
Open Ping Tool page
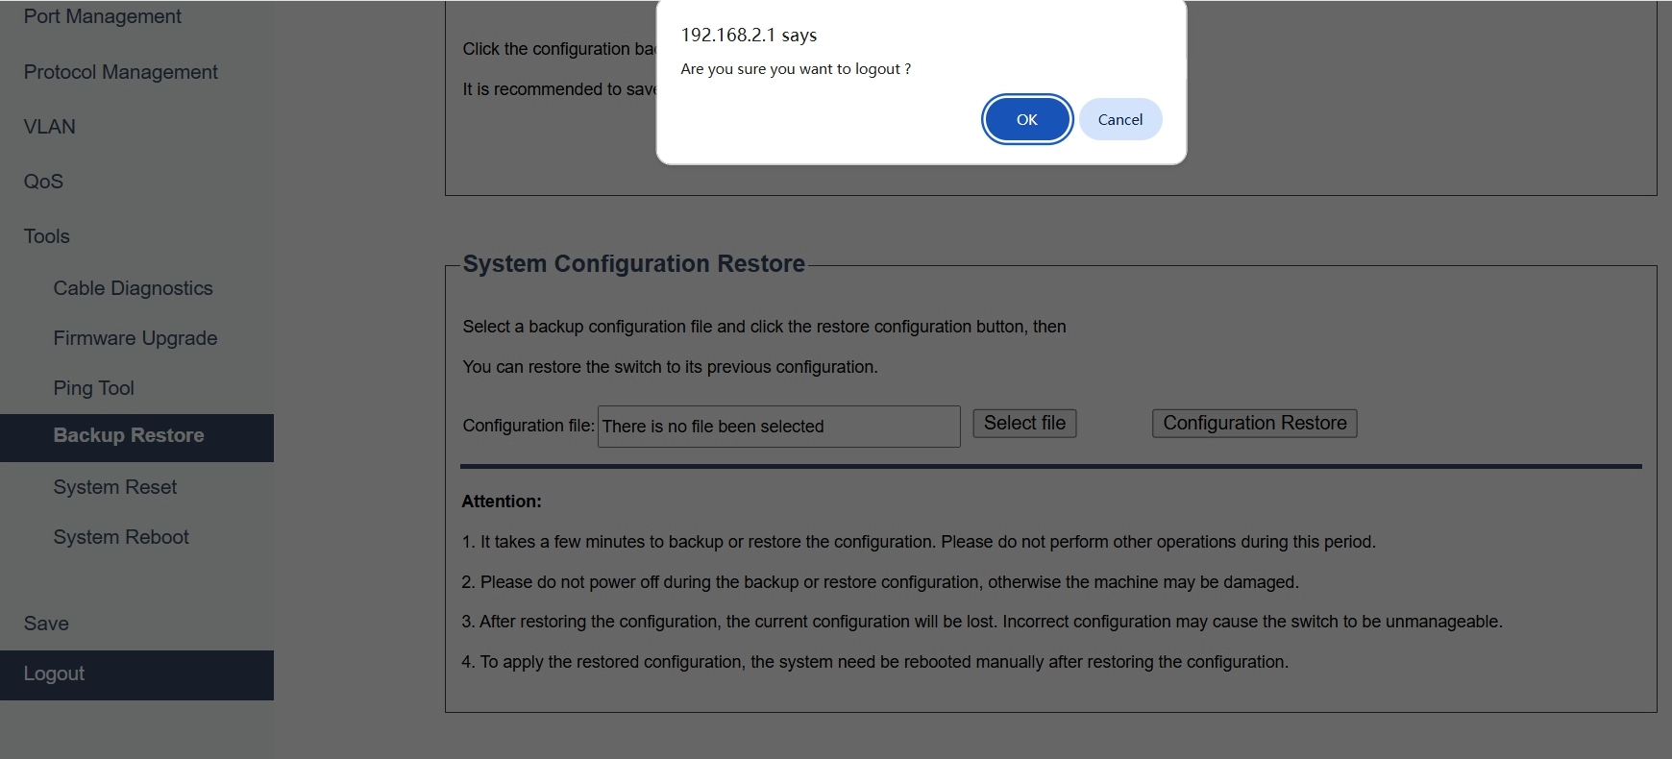94,388
